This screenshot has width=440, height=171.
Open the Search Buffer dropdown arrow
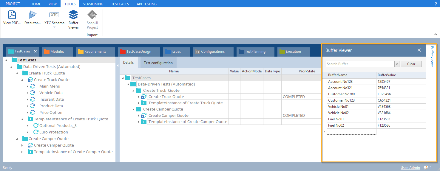pyautogui.click(x=397, y=64)
